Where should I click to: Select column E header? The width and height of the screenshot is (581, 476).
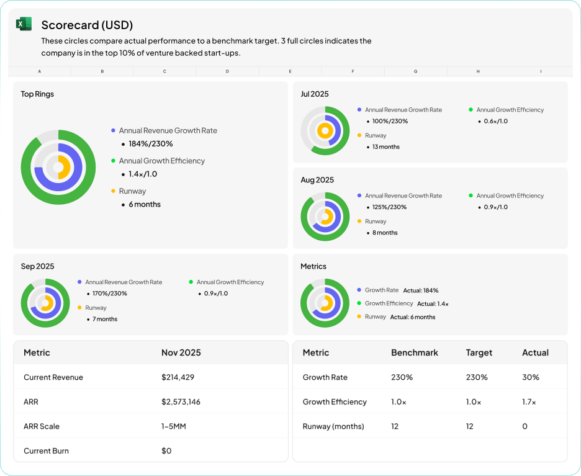[290, 71]
